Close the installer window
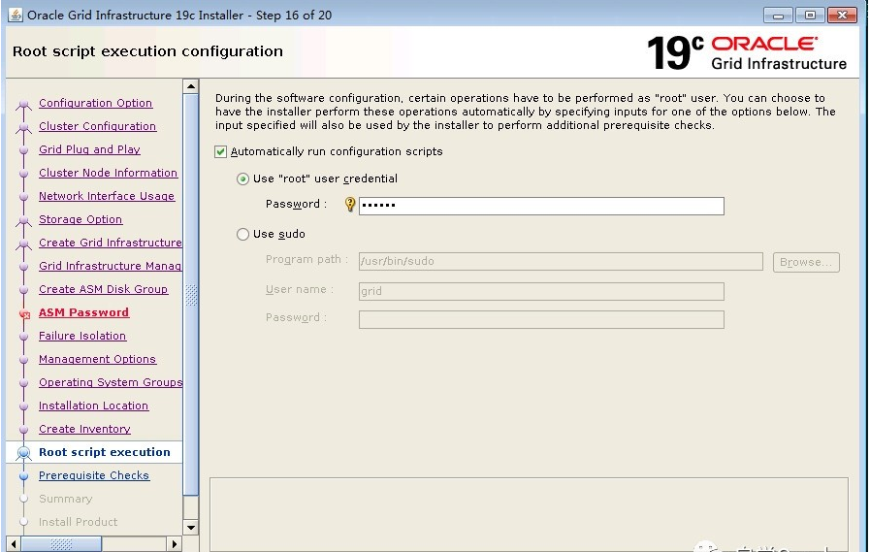This screenshot has height=552, width=870. coord(842,15)
